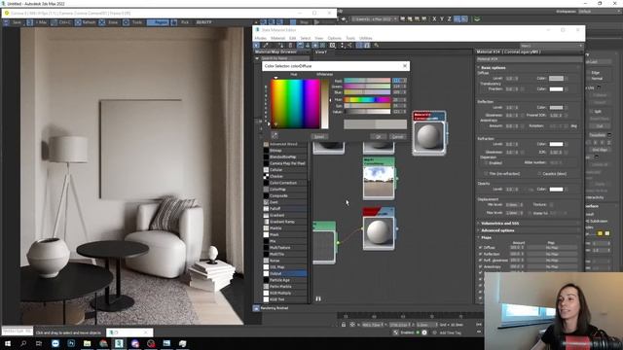The image size is (623, 350).
Task: Toggle the Refl. glossiness map checkbox
Action: tap(480, 261)
